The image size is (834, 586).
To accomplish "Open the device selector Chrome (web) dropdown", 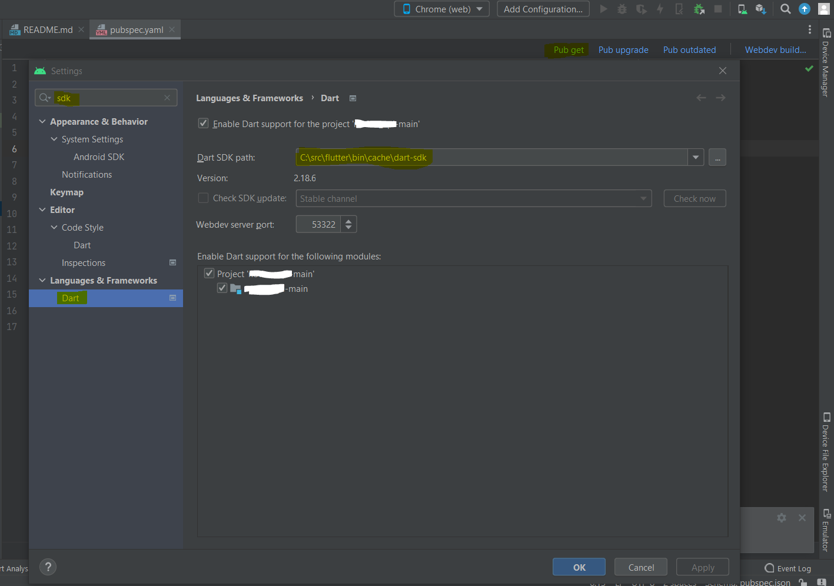I will 442,9.
